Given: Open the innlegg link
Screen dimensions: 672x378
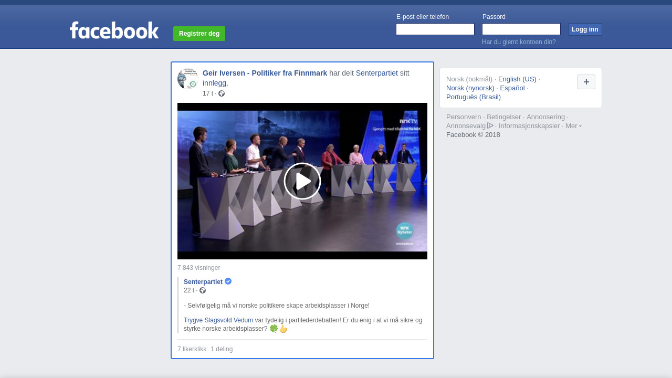Looking at the screenshot, I should coord(215,83).
